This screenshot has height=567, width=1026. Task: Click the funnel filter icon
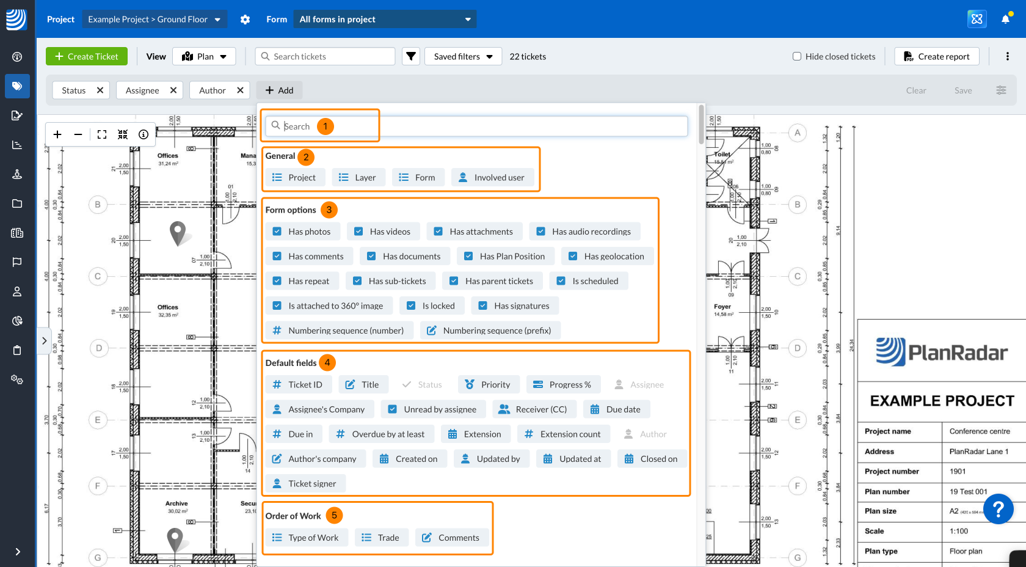411,56
